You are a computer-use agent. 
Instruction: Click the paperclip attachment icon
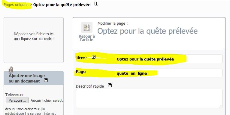[x=11, y=70]
